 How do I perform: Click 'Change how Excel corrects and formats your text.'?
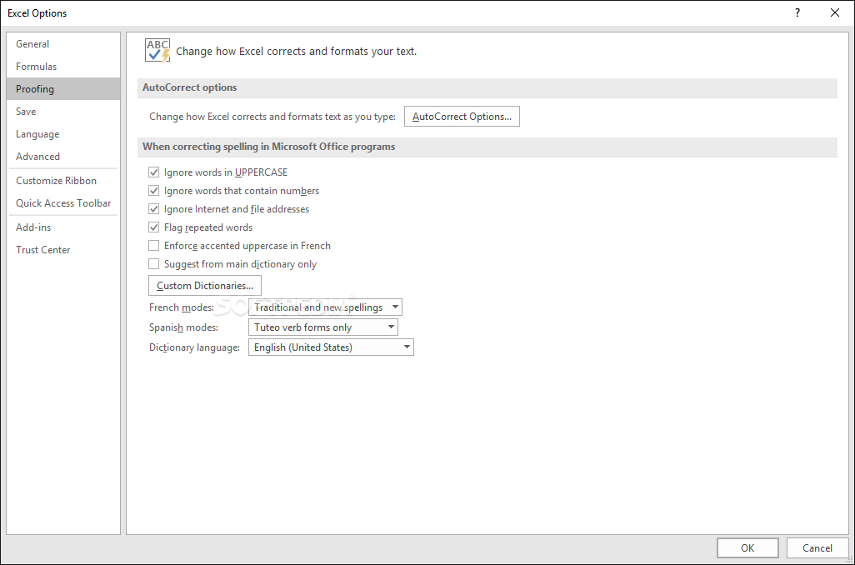(x=296, y=52)
